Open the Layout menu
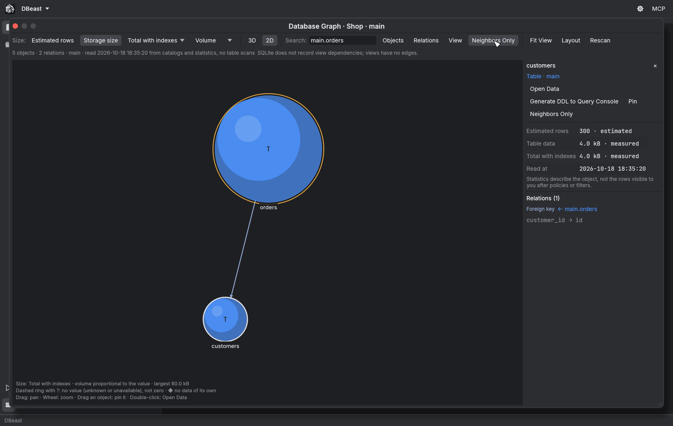Image resolution: width=673 pixels, height=426 pixels. click(571, 40)
